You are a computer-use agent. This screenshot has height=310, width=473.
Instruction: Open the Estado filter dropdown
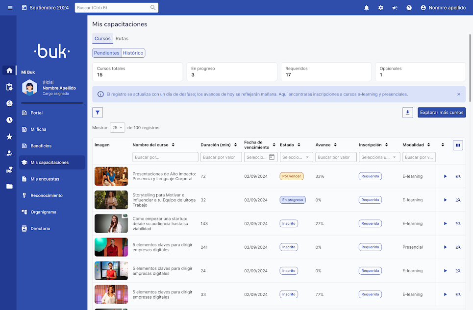[296, 157]
